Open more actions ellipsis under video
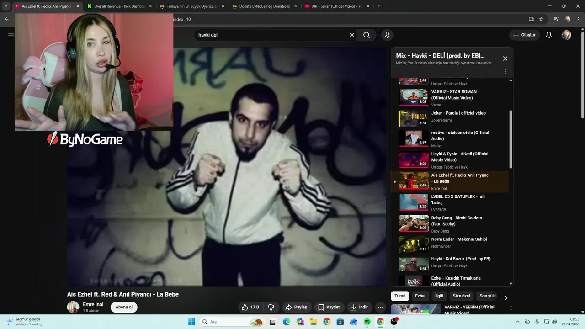This screenshot has width=585, height=329. click(x=380, y=307)
